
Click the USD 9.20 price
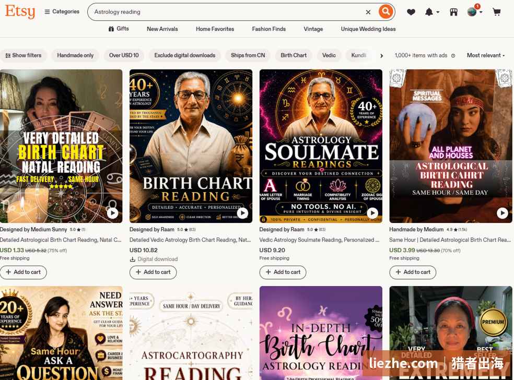pos(272,250)
